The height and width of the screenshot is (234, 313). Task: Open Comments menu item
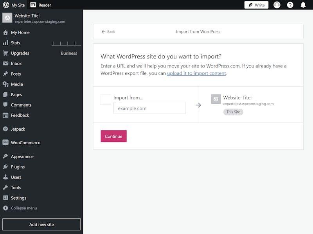[x=21, y=105]
